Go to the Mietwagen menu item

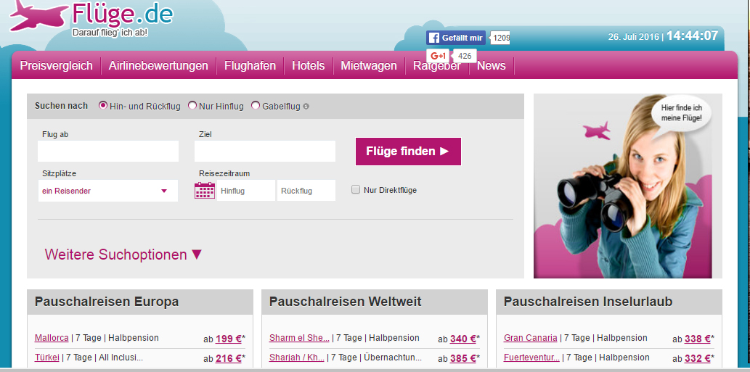pyautogui.click(x=369, y=65)
